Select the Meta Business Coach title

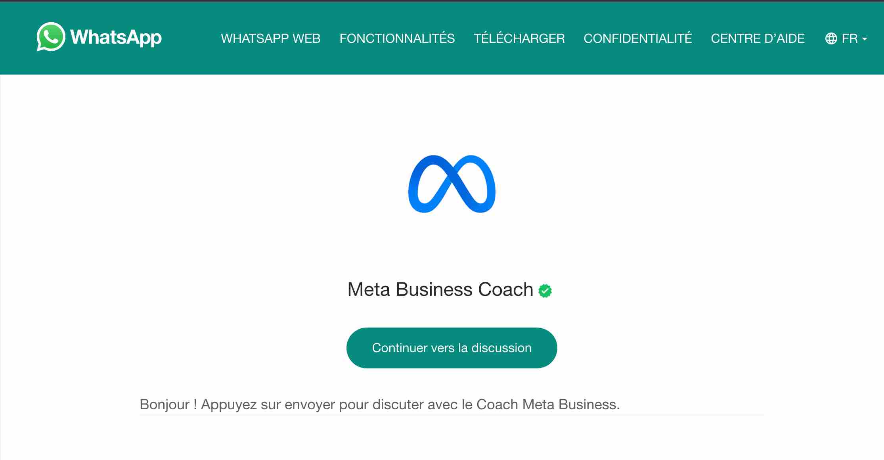[x=440, y=289]
